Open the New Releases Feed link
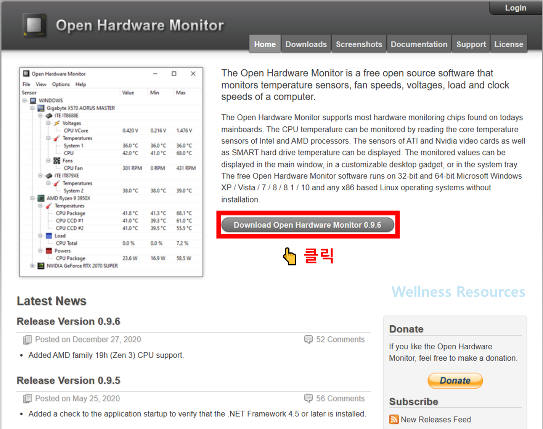The height and width of the screenshot is (429, 543). pos(436,419)
